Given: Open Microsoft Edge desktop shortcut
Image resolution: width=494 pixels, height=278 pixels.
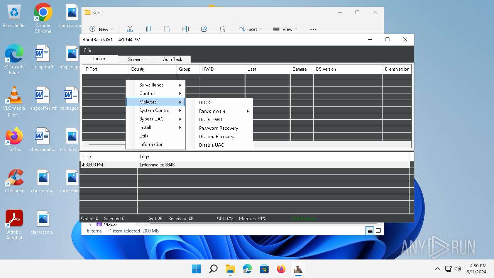Looking at the screenshot, I should click(14, 59).
